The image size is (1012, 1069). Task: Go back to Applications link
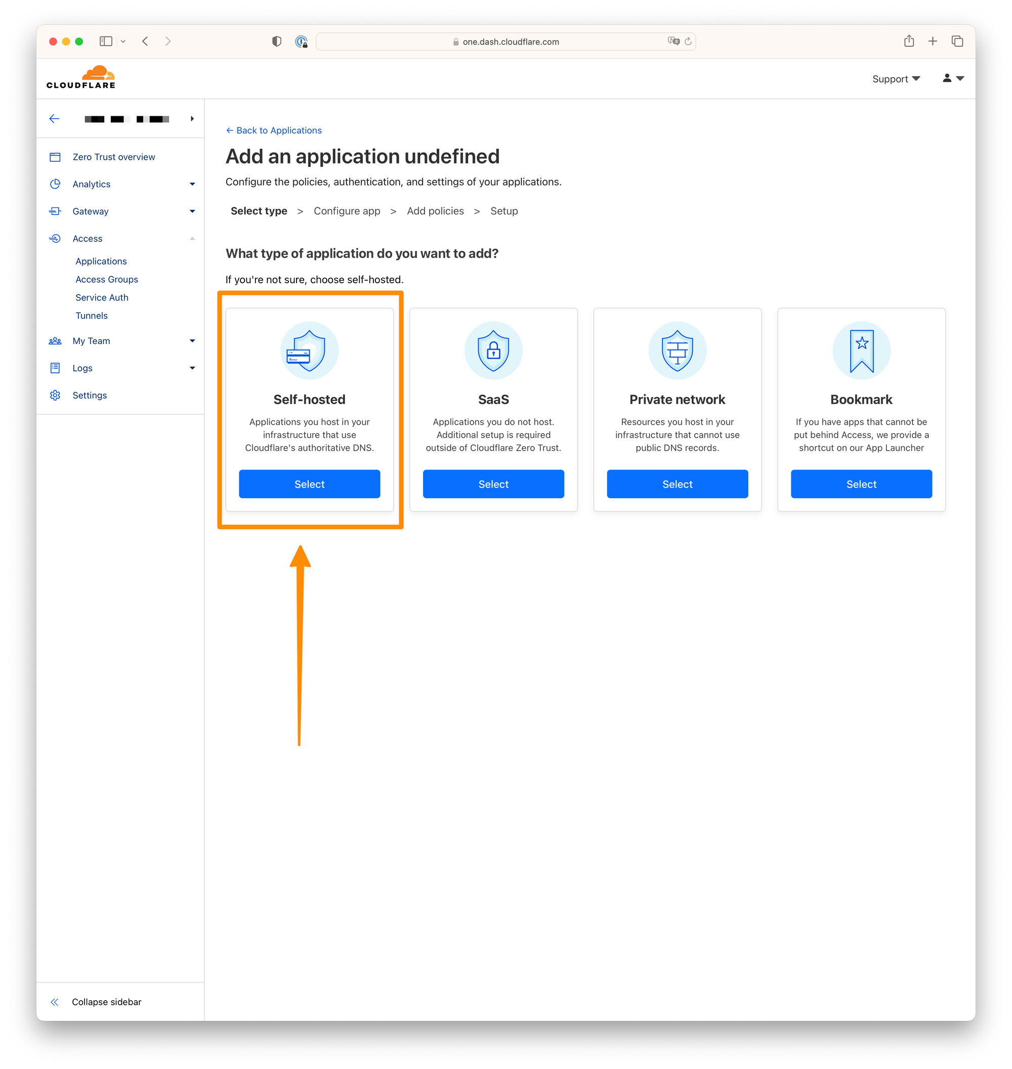(274, 131)
